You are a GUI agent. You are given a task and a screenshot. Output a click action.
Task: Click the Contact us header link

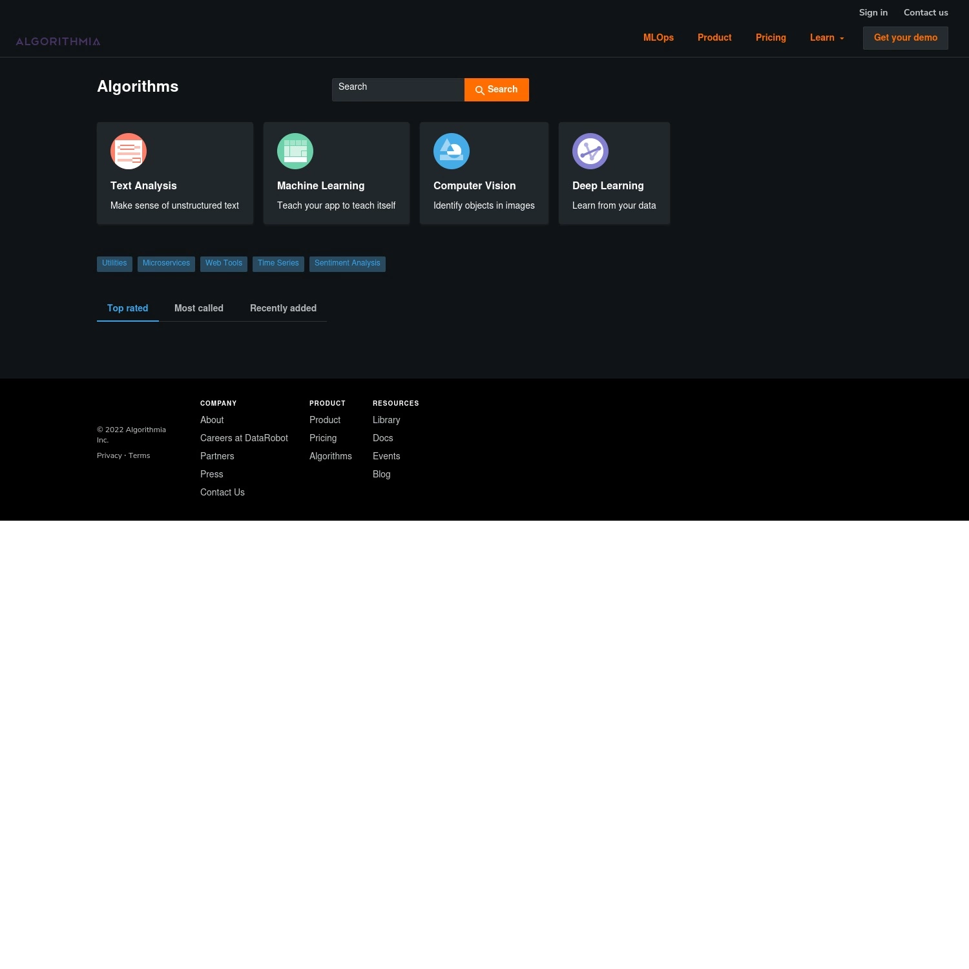click(926, 12)
